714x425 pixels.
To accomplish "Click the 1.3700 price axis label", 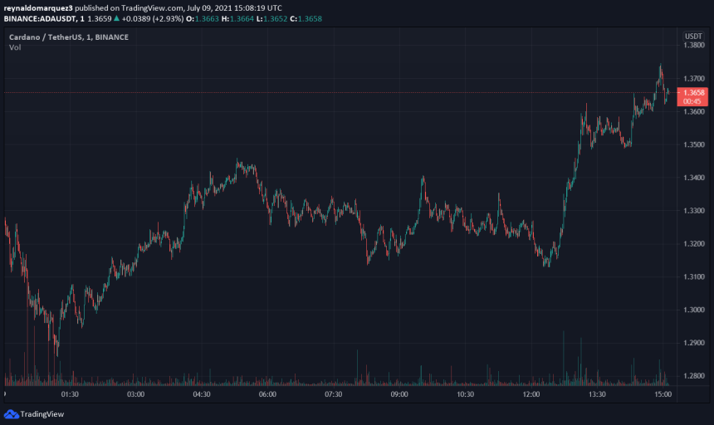I will (x=693, y=79).
